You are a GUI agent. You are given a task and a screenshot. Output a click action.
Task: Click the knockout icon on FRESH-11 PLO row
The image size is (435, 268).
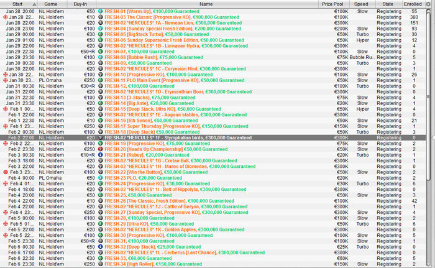point(5,80)
